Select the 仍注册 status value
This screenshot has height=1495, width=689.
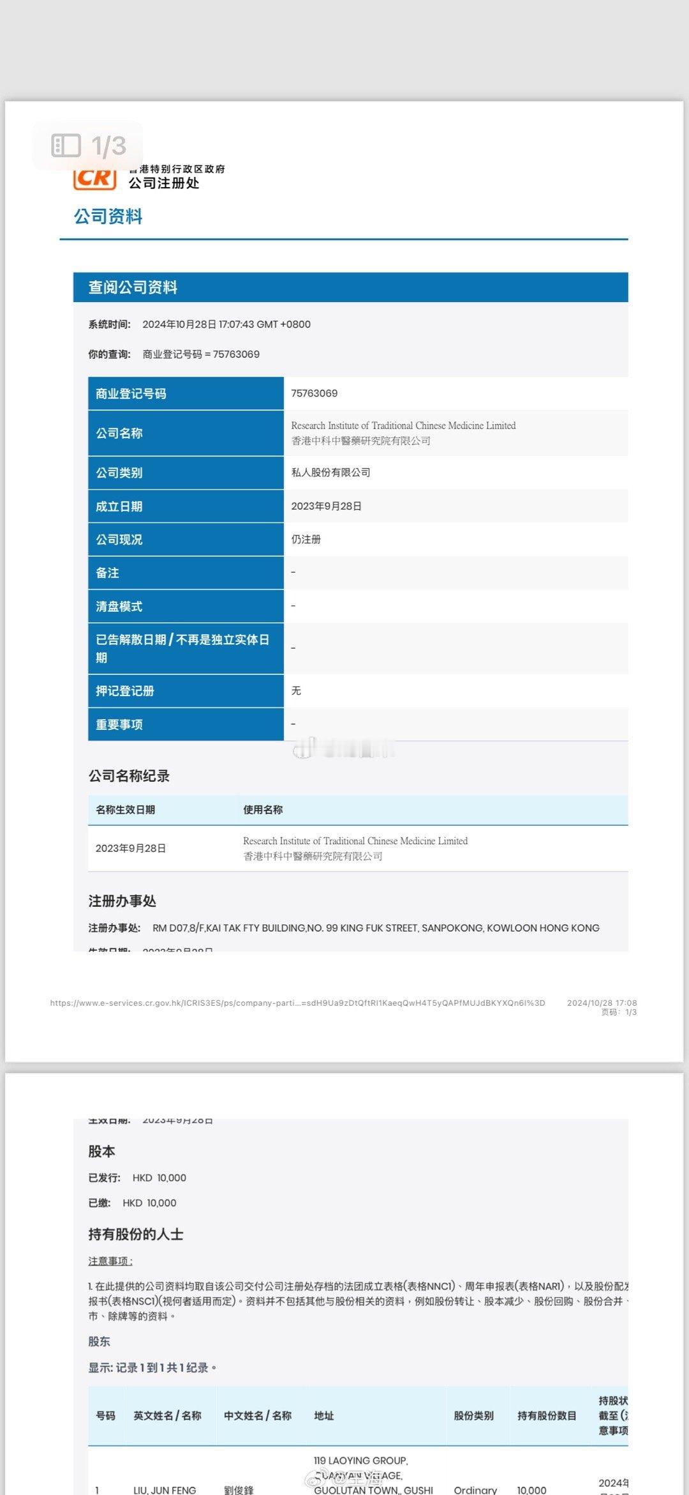pyautogui.click(x=306, y=540)
